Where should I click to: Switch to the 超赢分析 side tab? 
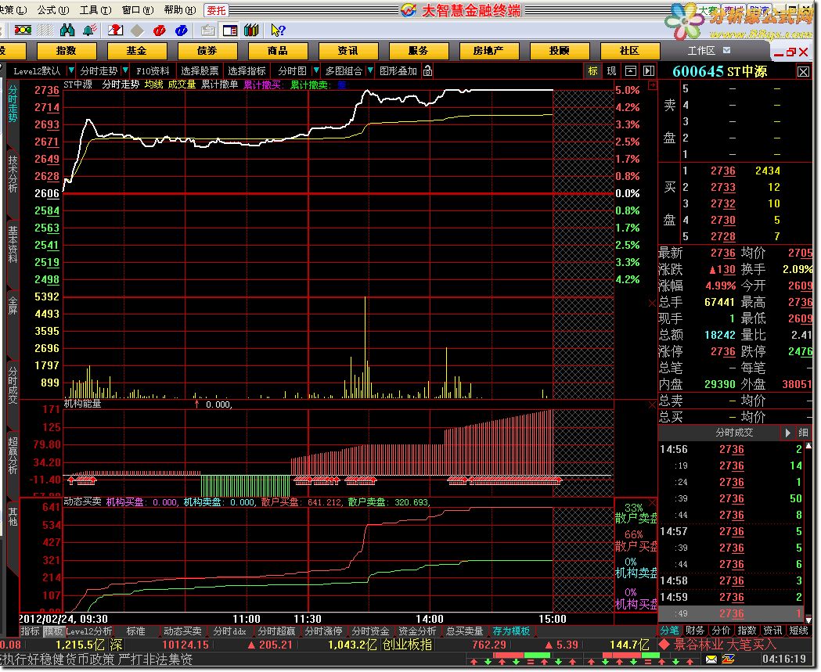[x=13, y=456]
